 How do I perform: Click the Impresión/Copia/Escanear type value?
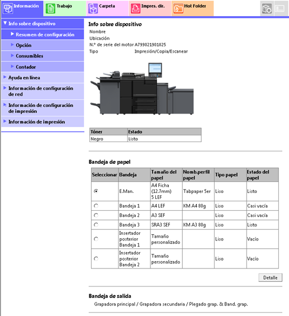(x=161, y=51)
